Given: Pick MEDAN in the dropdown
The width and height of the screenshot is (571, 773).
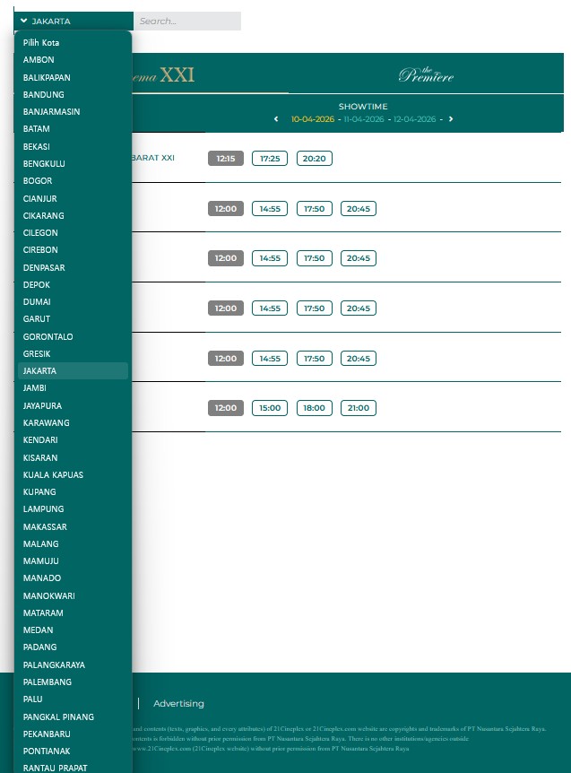Looking at the screenshot, I should [x=73, y=630].
